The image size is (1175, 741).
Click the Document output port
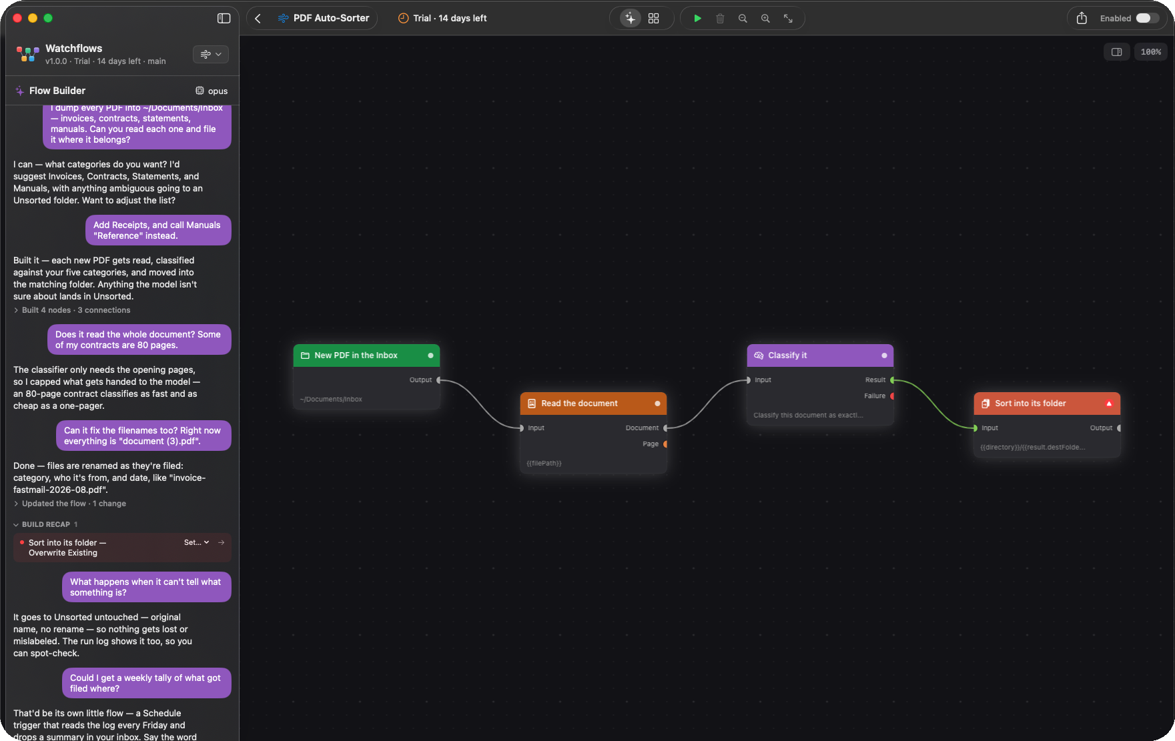pyautogui.click(x=665, y=428)
